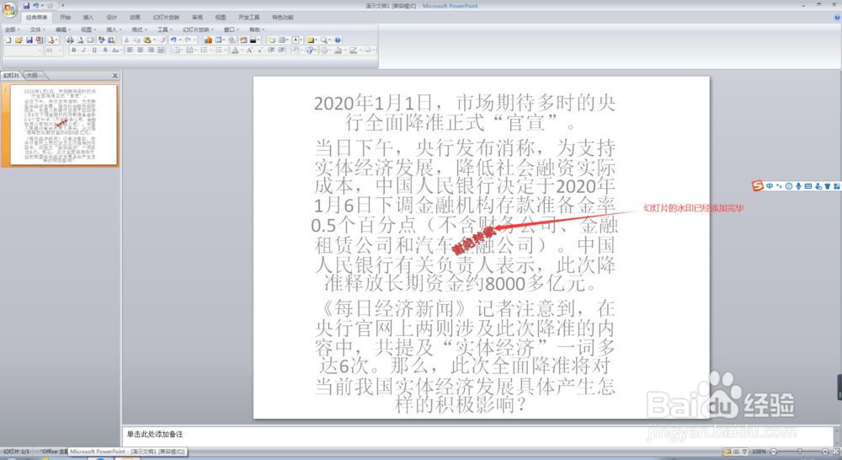Center the paragraph text
Viewport: 842px width, 460px height.
[140, 50]
